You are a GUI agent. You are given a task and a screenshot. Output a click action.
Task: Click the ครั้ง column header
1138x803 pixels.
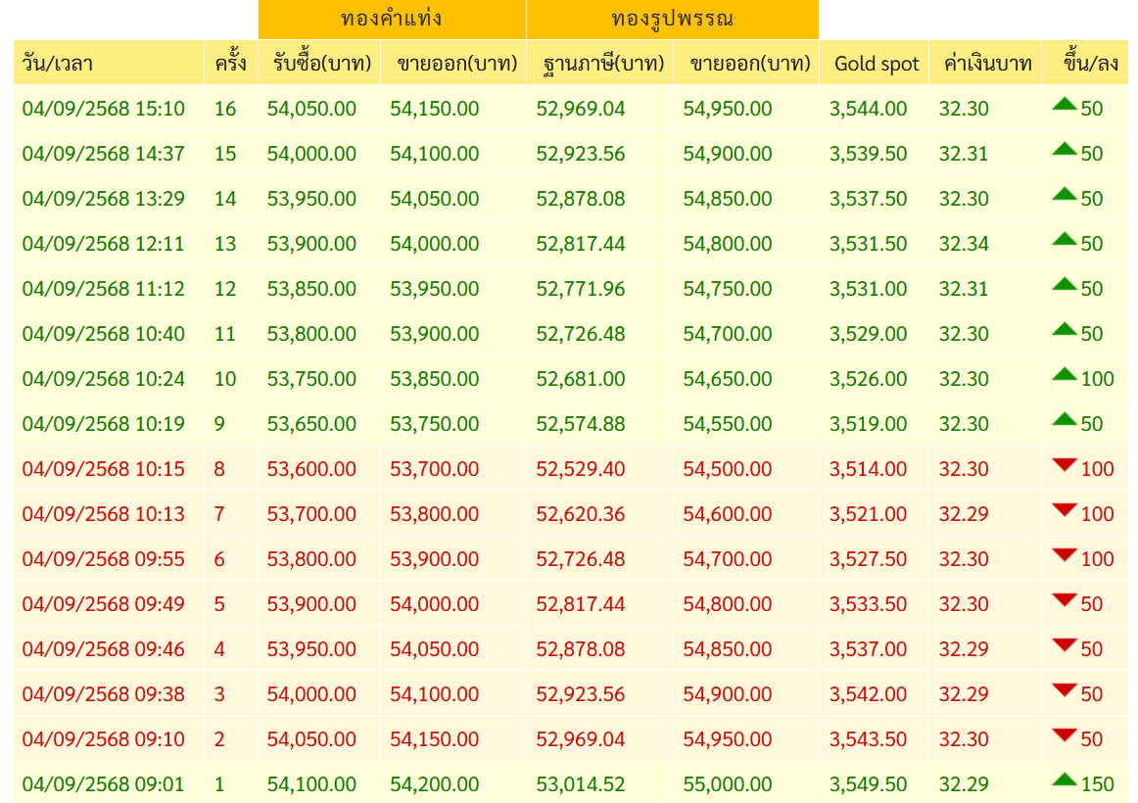tap(231, 63)
